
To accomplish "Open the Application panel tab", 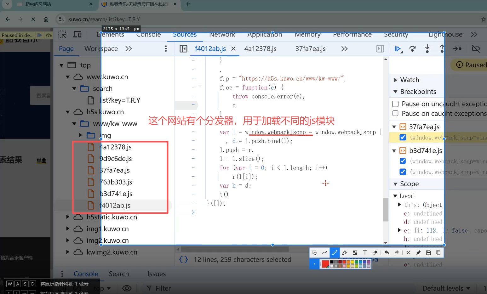I will tap(265, 34).
